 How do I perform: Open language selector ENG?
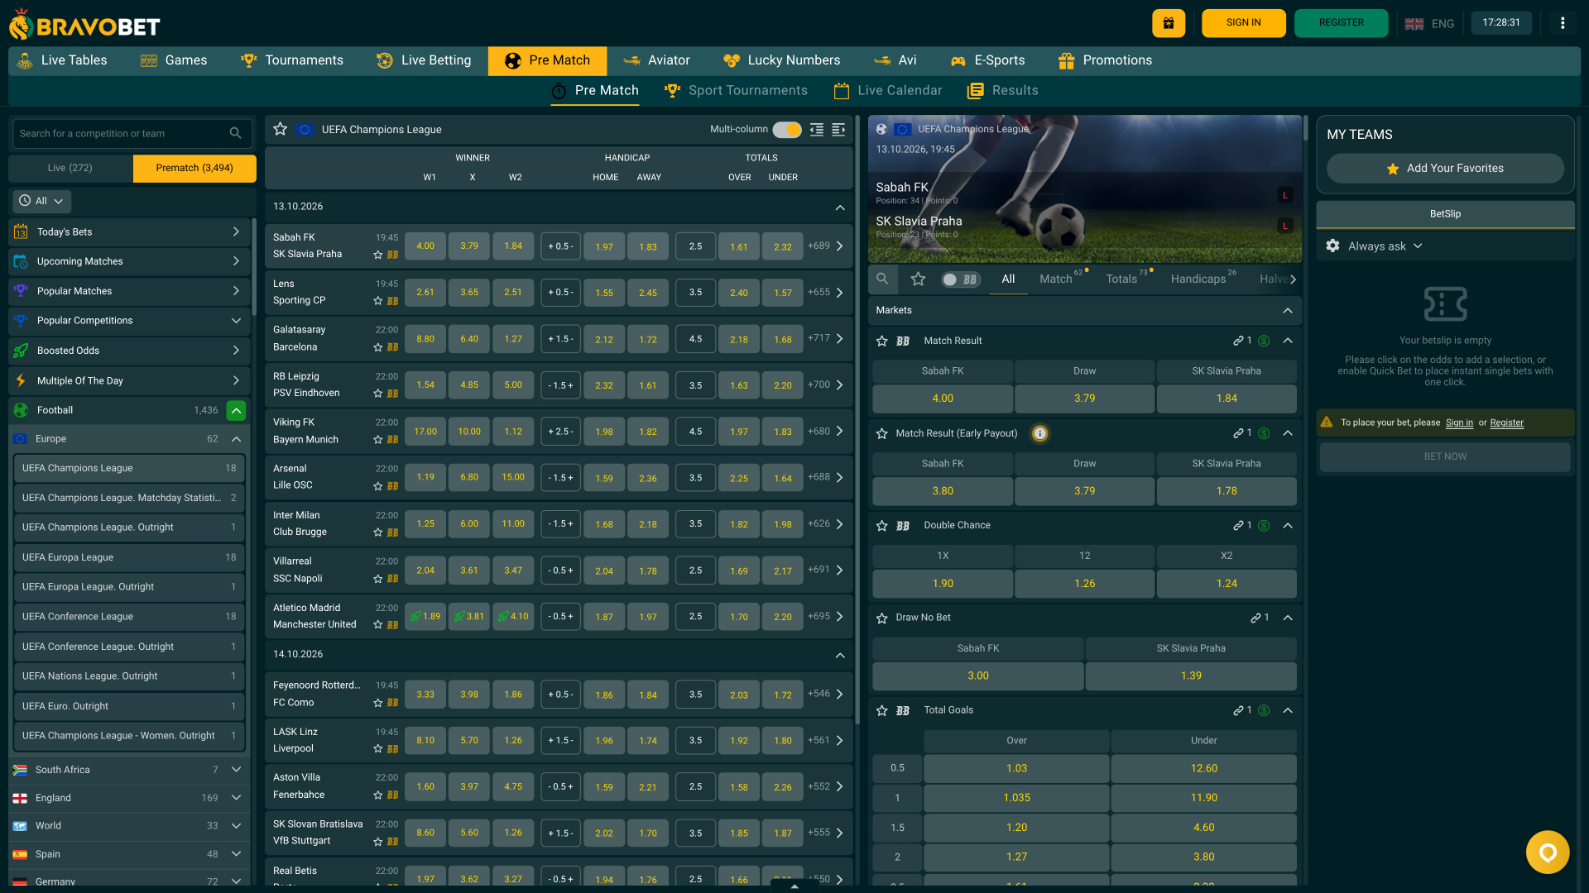tap(1429, 23)
